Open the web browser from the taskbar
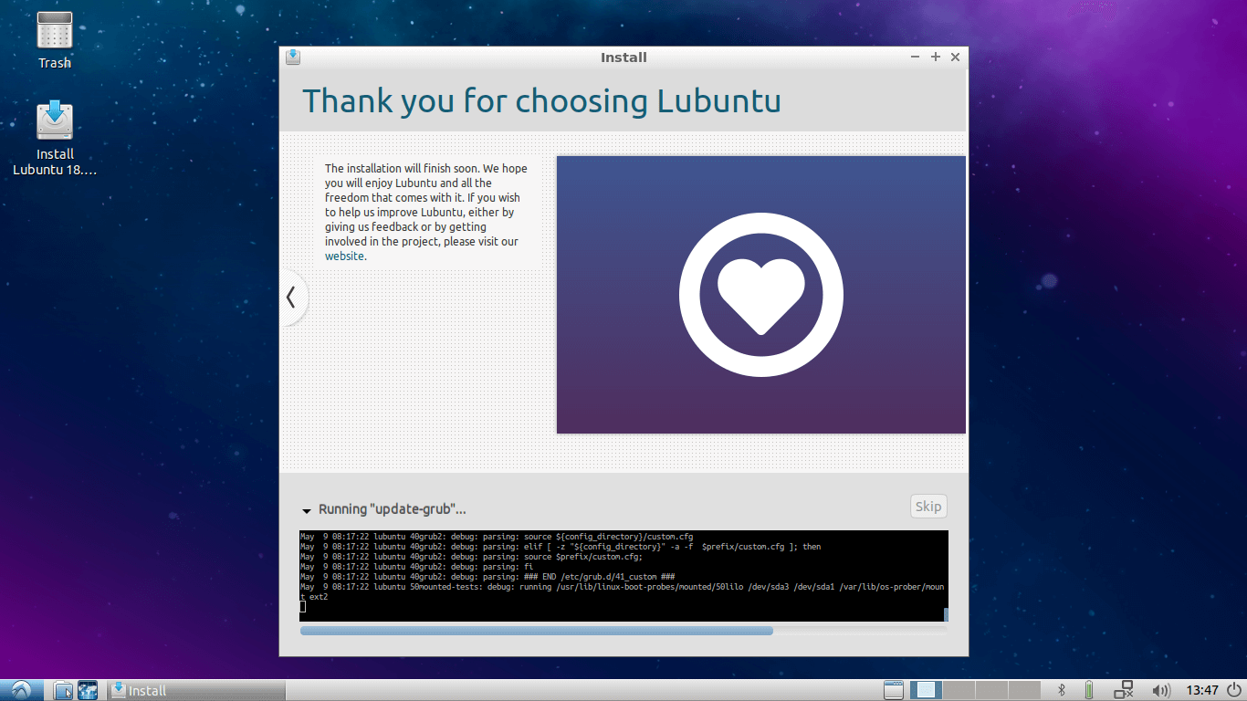Image resolution: width=1247 pixels, height=701 pixels. [x=87, y=690]
